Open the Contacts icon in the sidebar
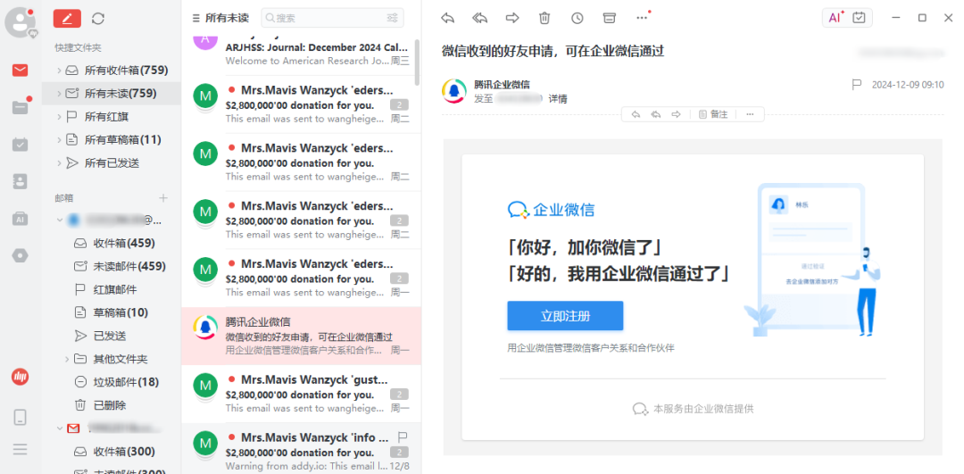This screenshot has height=474, width=964. tap(20, 181)
